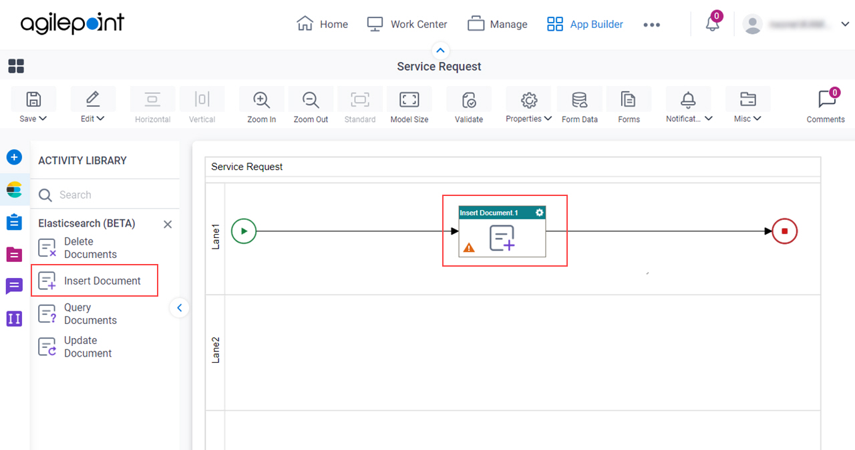Viewport: 855px width, 450px height.
Task: Click the activity library Search field
Action: pyautogui.click(x=105, y=195)
